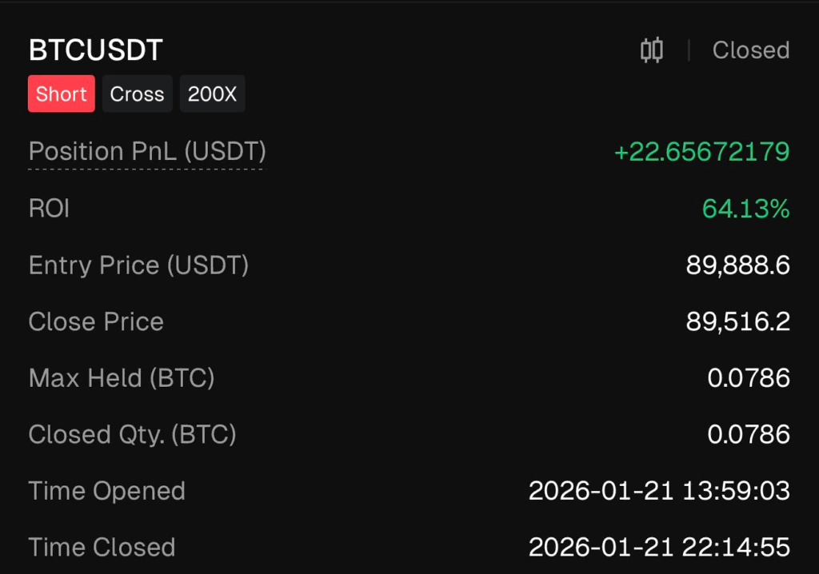Viewport: 819px width, 574px height.
Task: Tap the 200X leverage badge
Action: click(212, 94)
